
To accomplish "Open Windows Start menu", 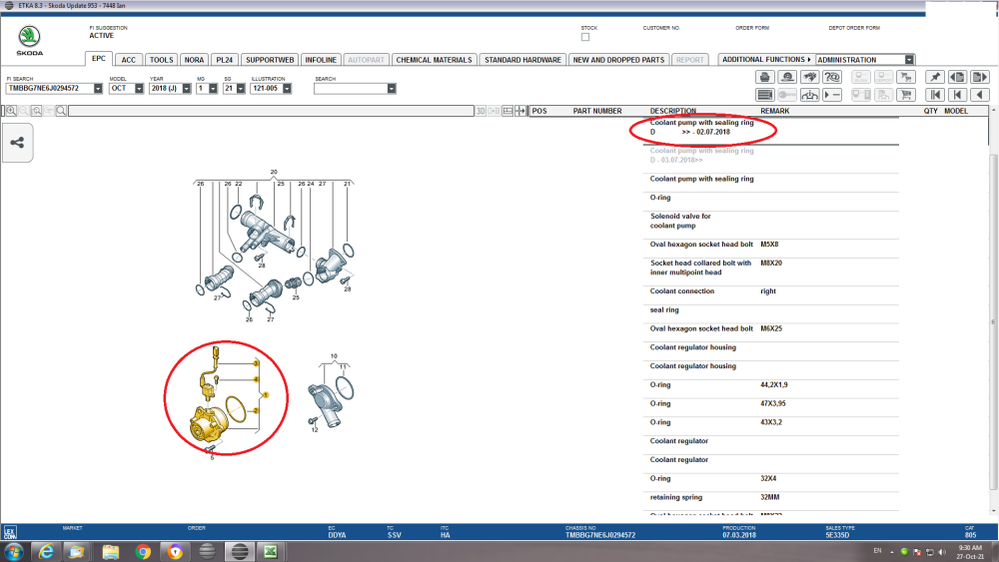I will tap(14, 551).
